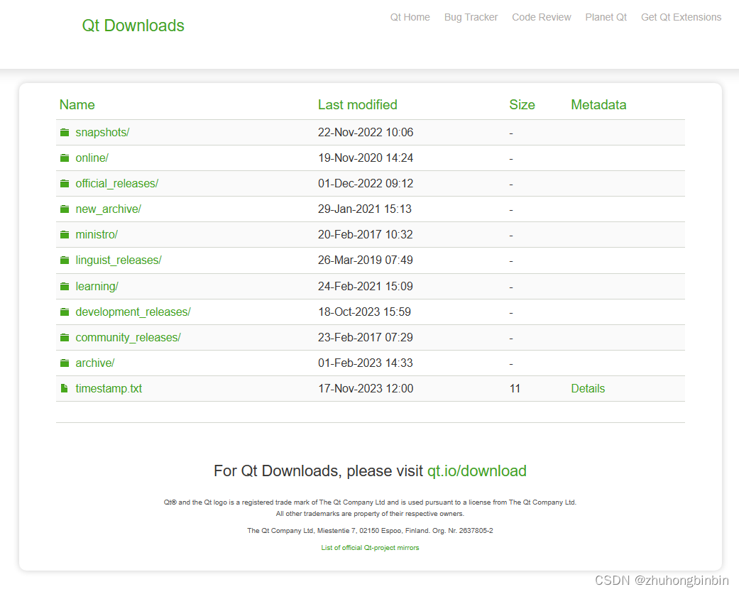View Details for timestamp.txt metadata
Screen dimensions: 739x594
[588, 388]
